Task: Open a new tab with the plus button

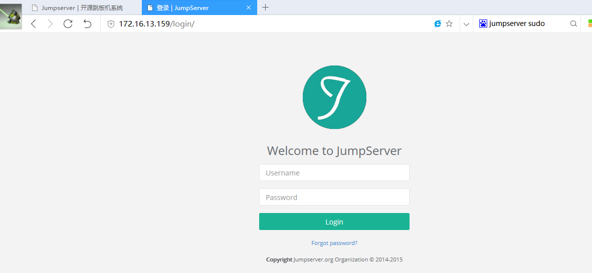Action: tap(265, 7)
